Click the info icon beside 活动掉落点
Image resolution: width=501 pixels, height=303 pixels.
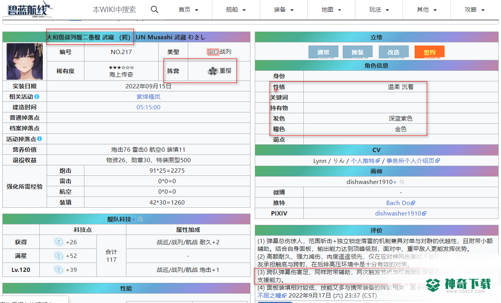pos(39,138)
